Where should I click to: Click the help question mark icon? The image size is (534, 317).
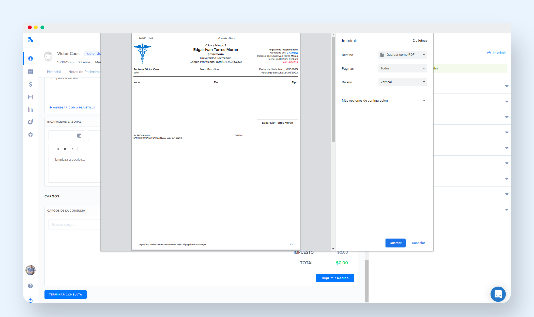click(30, 286)
